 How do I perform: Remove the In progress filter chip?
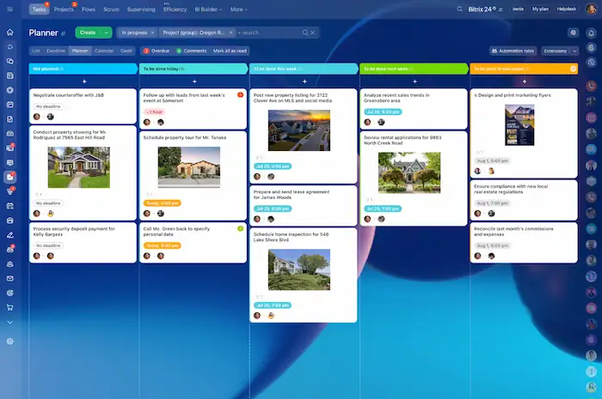click(152, 33)
